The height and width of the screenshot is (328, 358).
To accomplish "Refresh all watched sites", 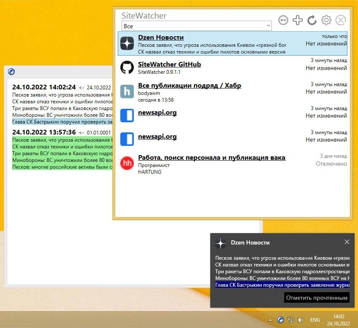I will (312, 20).
